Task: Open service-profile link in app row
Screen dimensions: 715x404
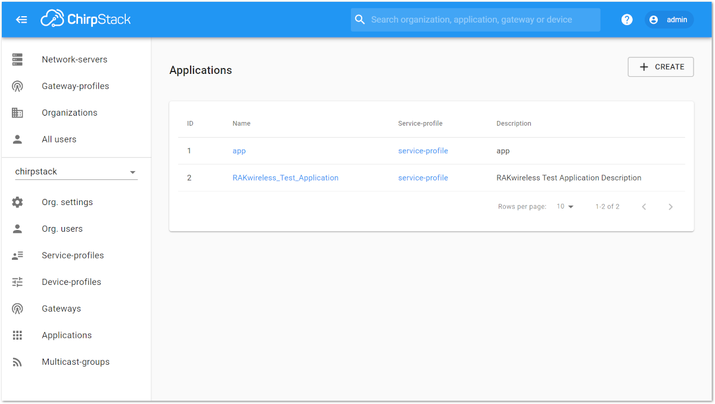Action: (423, 151)
